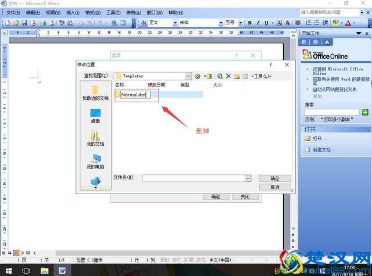Click the Back button in the dialog toolbar
The height and width of the screenshot is (276, 372).
tap(198, 76)
